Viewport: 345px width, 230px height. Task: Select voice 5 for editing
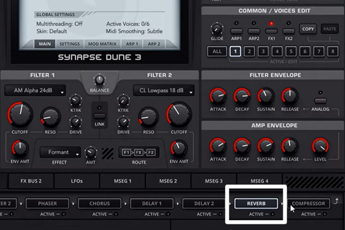(291, 51)
